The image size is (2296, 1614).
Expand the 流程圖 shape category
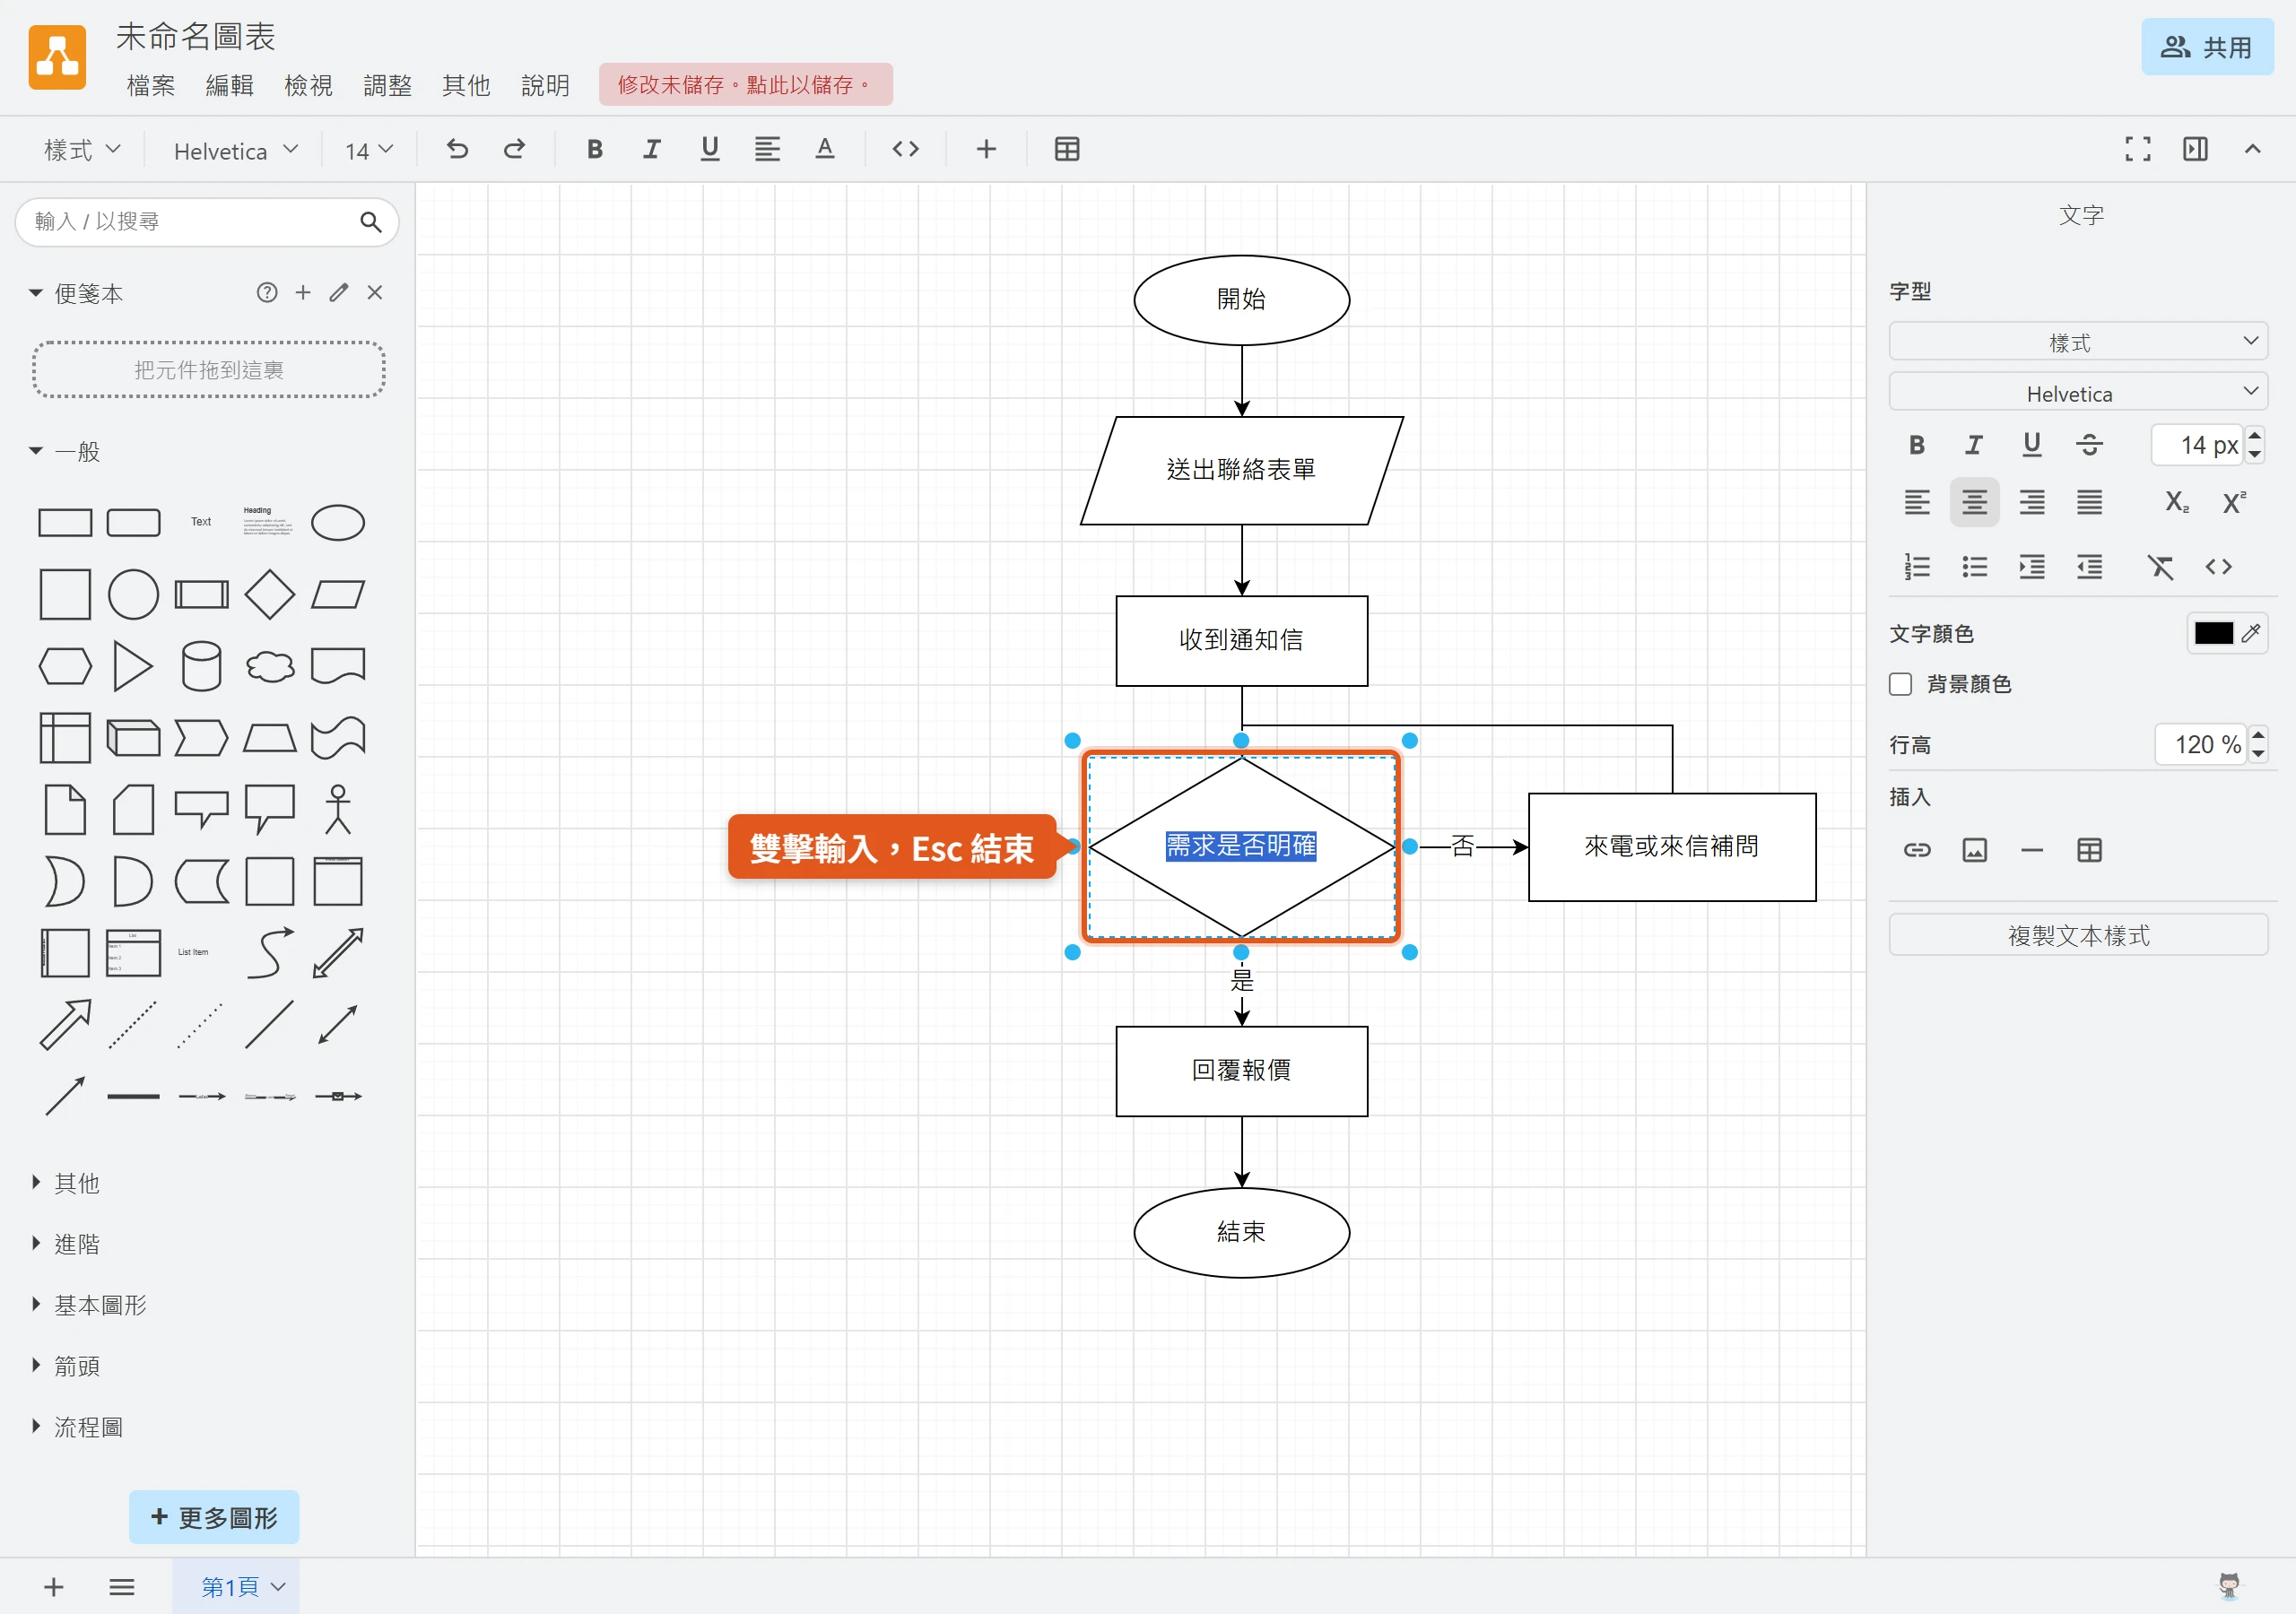click(88, 1427)
